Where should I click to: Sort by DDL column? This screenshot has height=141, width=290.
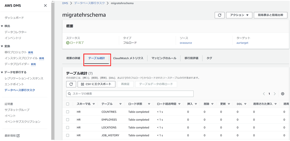click(x=245, y=104)
